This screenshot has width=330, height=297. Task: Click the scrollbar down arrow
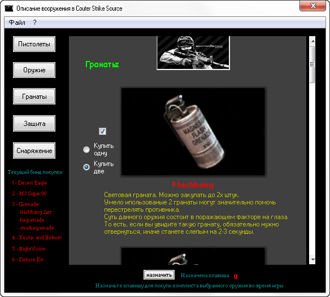(x=312, y=260)
